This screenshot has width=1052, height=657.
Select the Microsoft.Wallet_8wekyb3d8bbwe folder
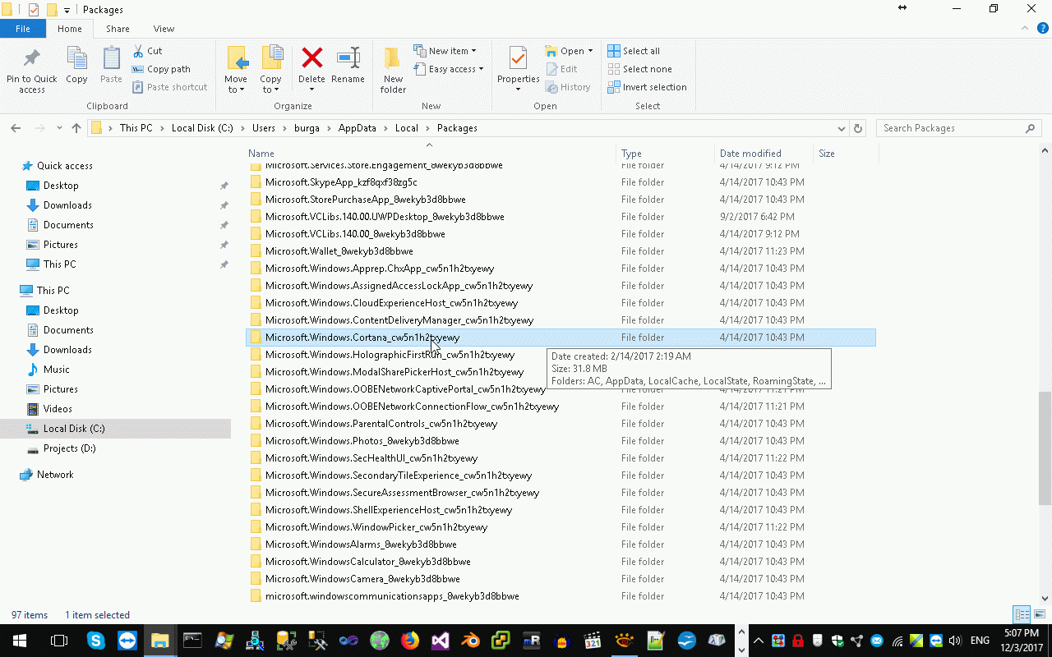(339, 251)
